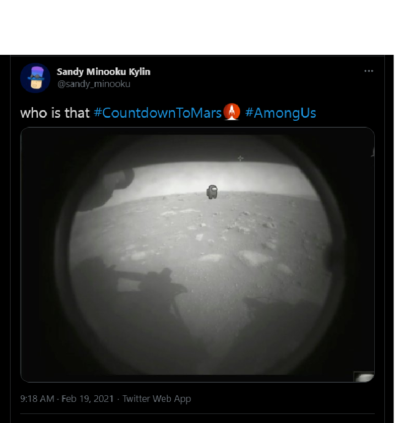403x423 pixels.
Task: Open the #AmongUs hashtag link
Action: (281, 113)
